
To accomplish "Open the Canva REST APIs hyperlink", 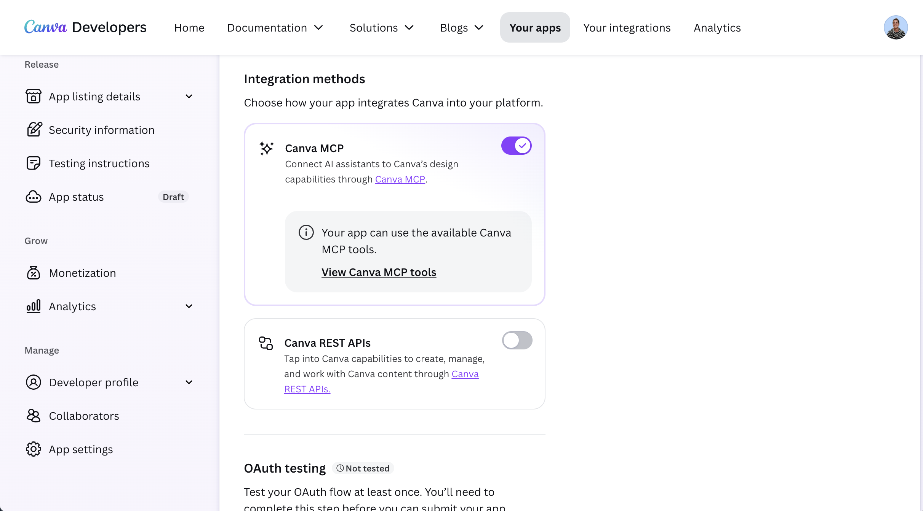I will coord(465,374).
